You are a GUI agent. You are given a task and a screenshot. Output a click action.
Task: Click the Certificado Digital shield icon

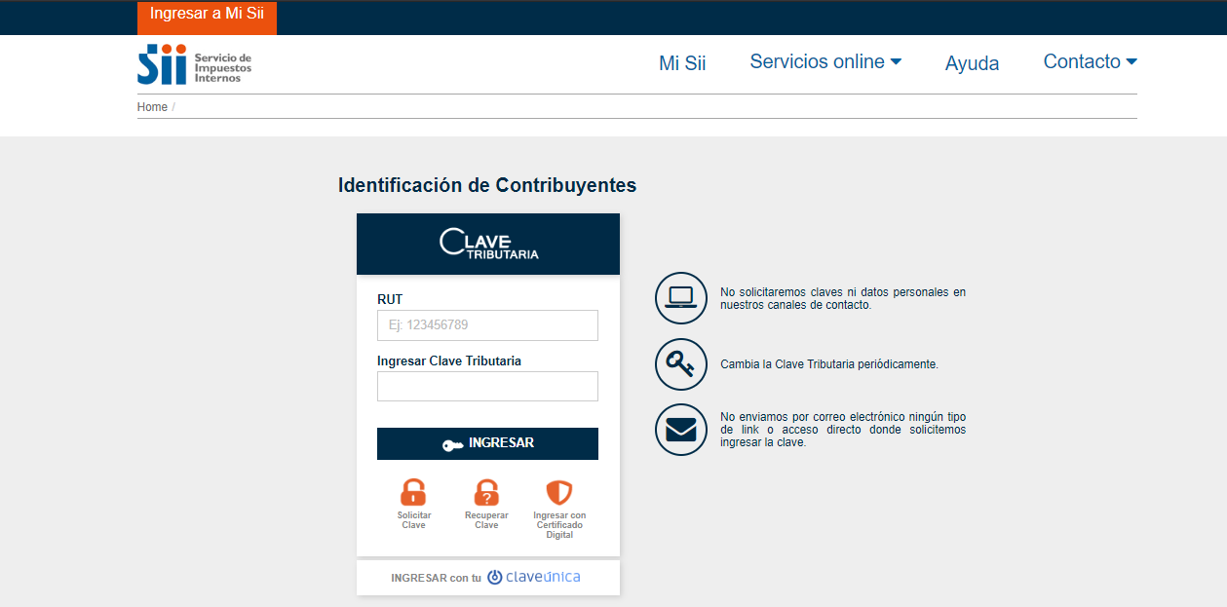(x=559, y=492)
